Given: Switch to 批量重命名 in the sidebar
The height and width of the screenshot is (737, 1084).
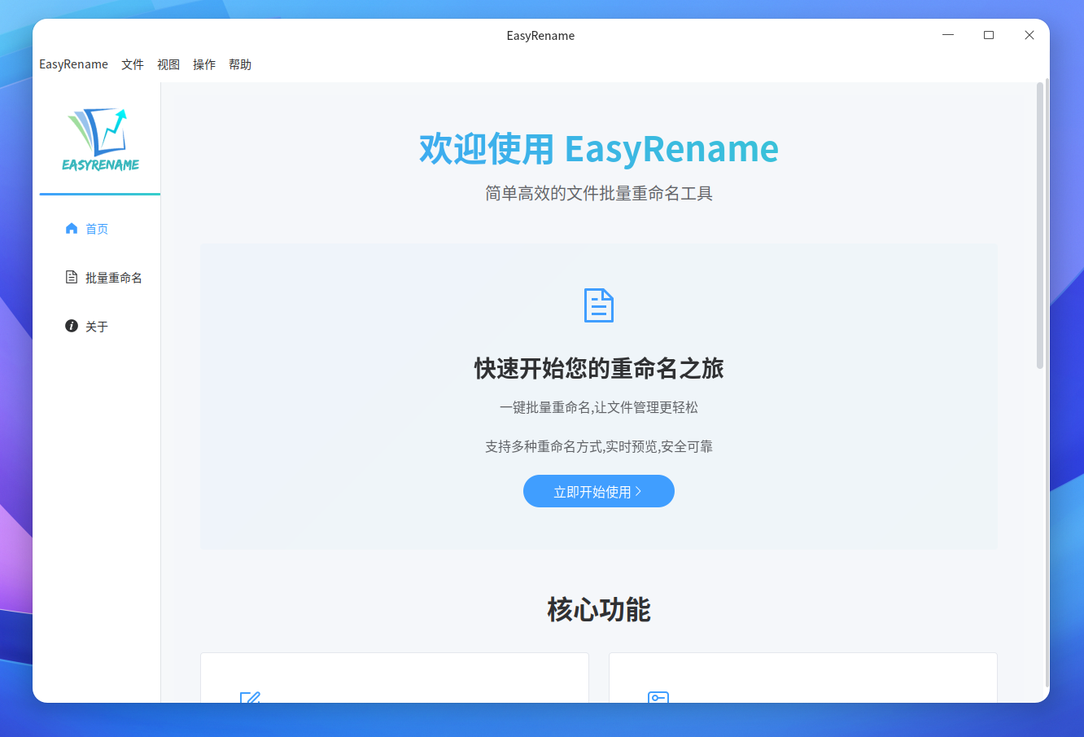Looking at the screenshot, I should [x=99, y=278].
